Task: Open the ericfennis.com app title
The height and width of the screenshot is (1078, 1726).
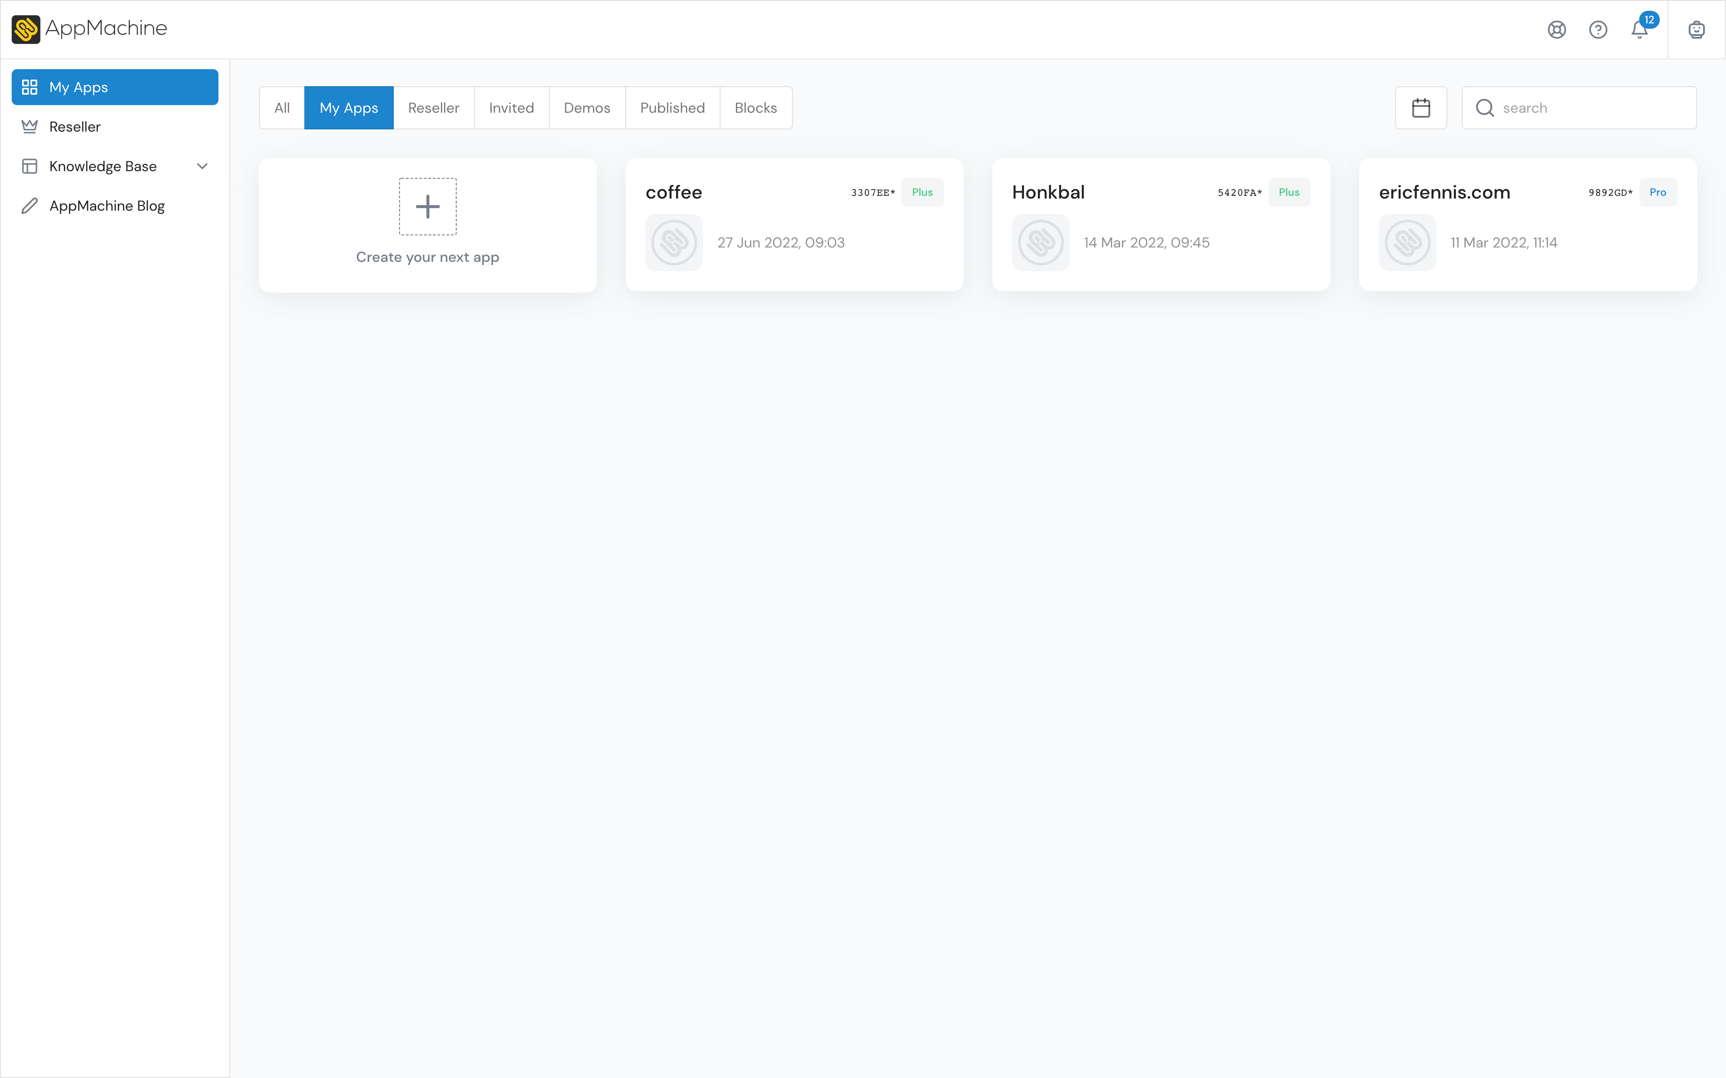Action: coord(1444,192)
